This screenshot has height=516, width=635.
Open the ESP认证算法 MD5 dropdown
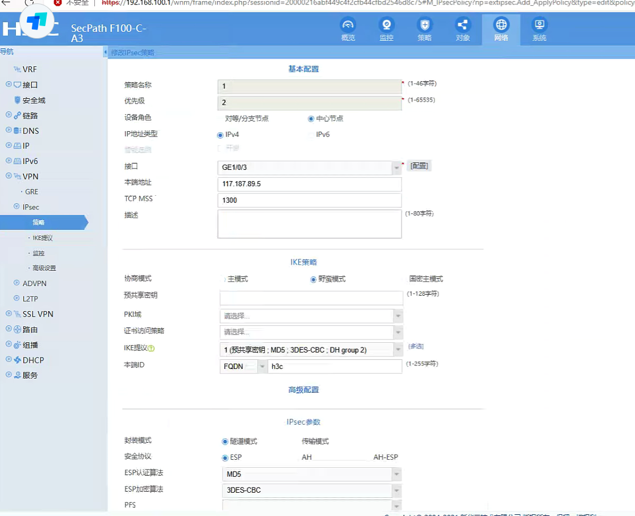coord(396,474)
